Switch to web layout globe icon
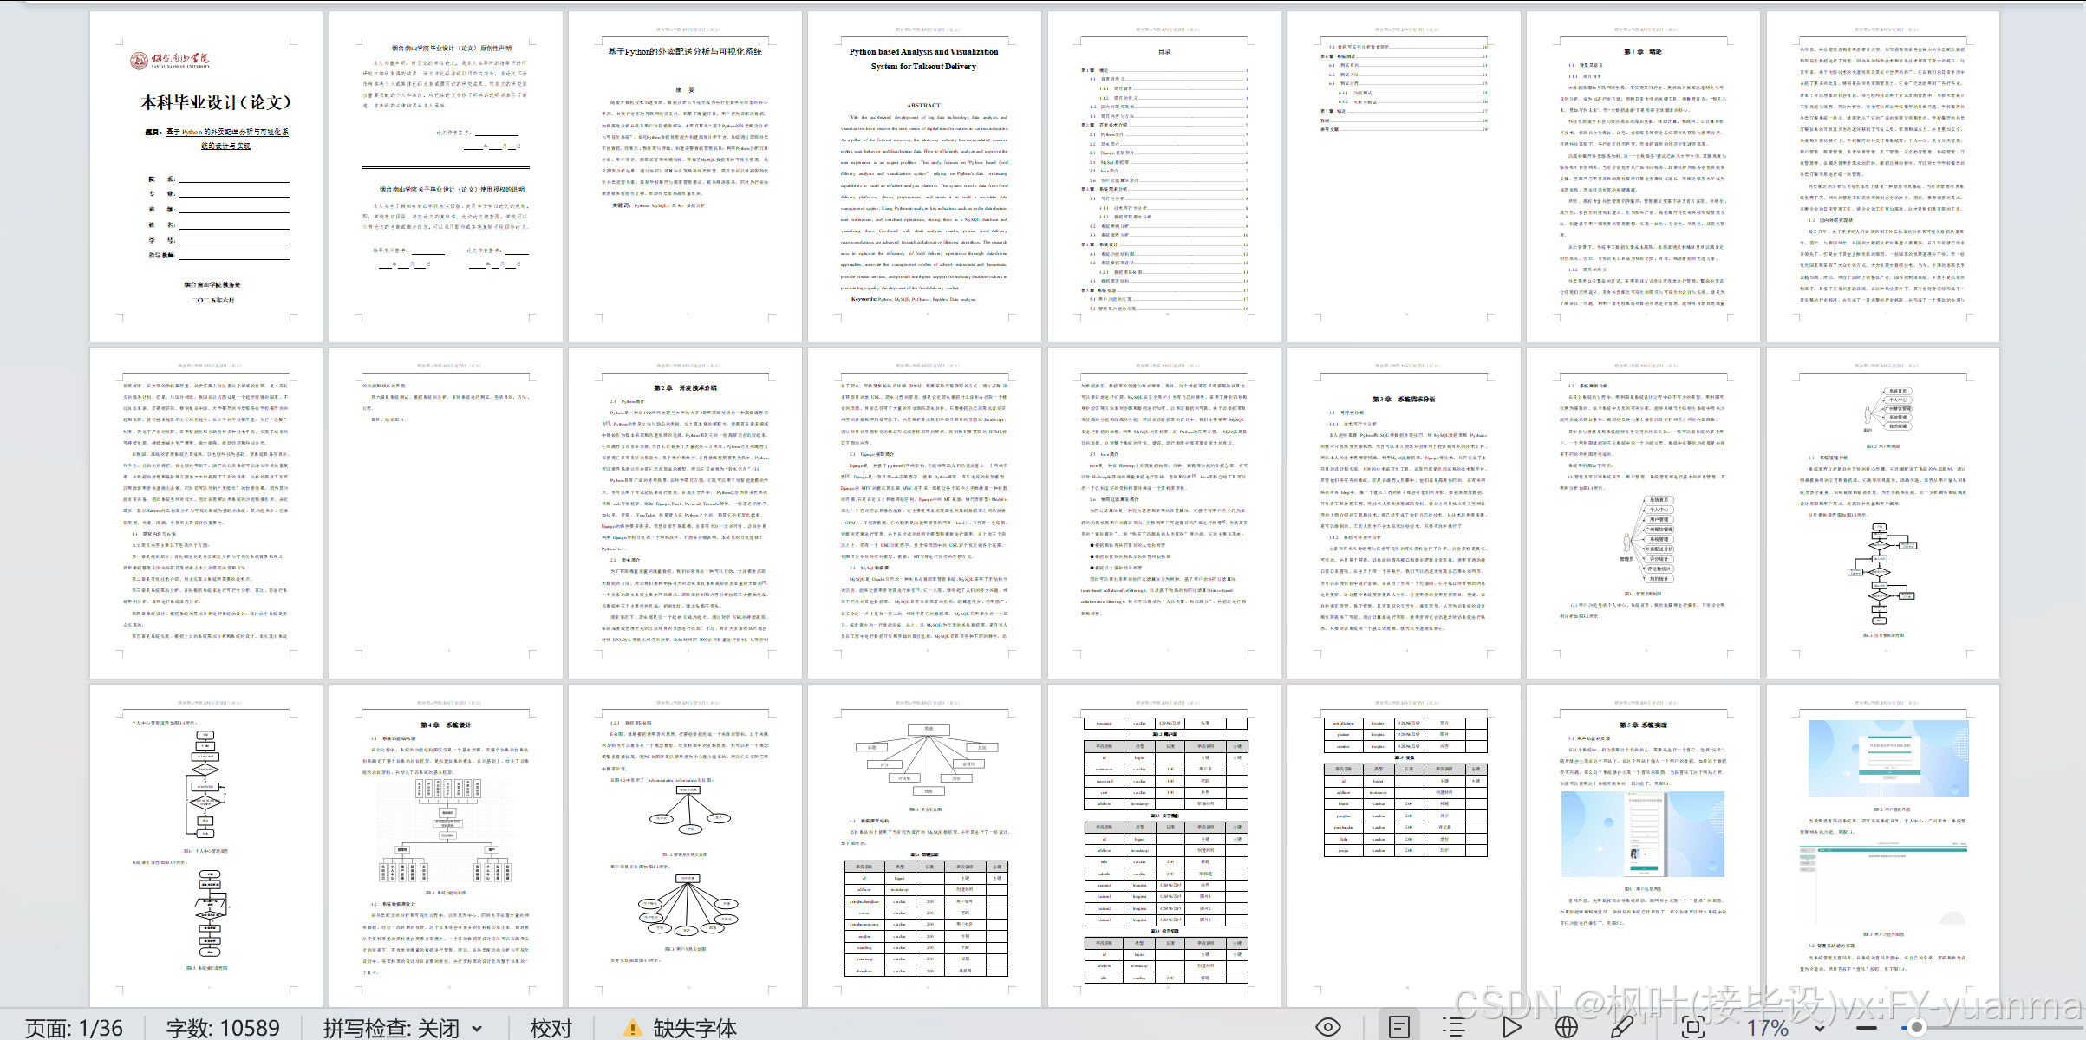Viewport: 2086px width, 1040px height. [1566, 1028]
